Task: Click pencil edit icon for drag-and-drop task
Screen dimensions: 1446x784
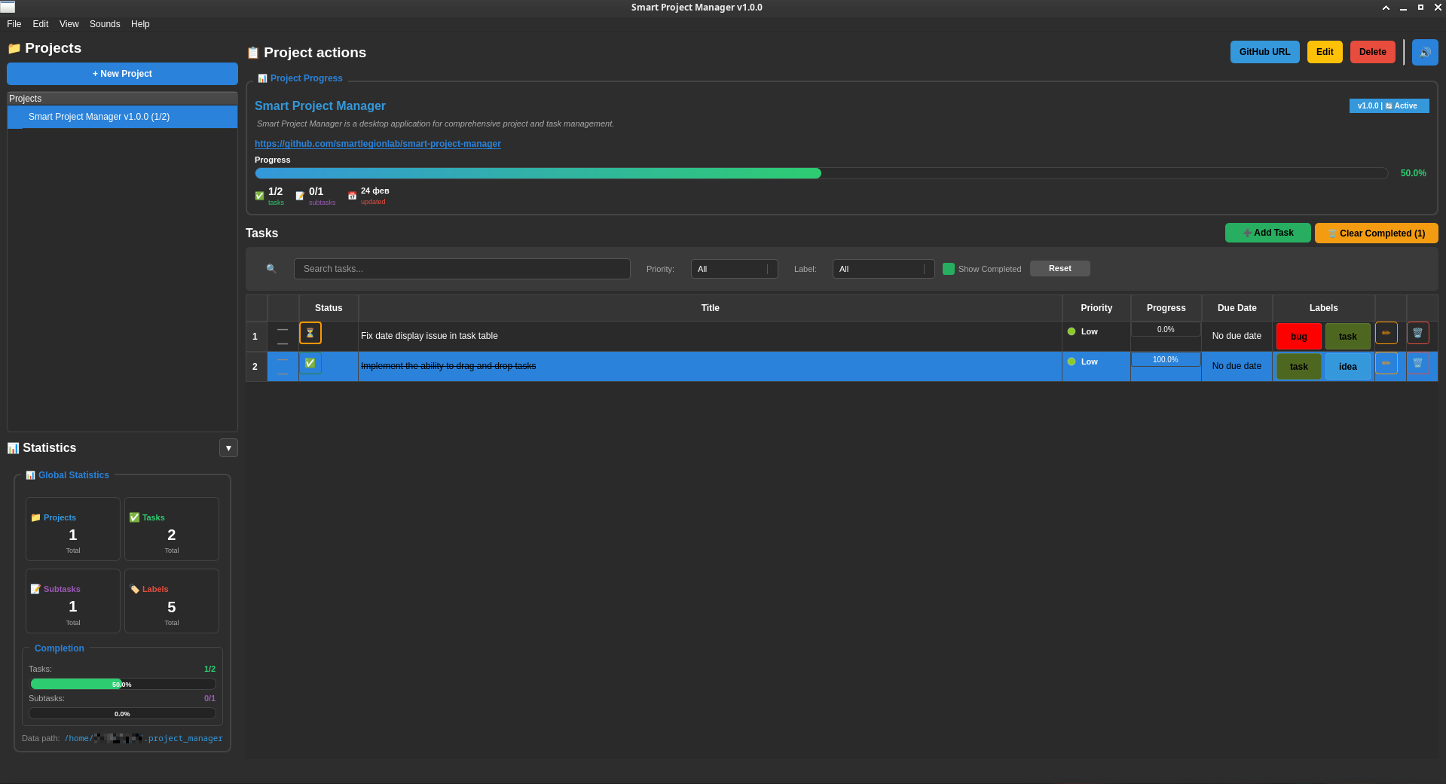Action: pyautogui.click(x=1386, y=363)
